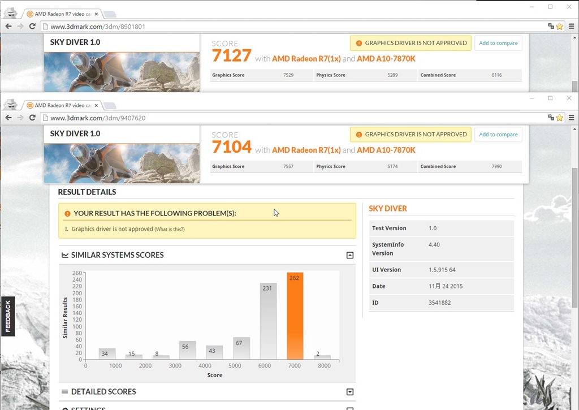The image size is (579, 410).
Task: Close the AMD Radeon R7 tab in front window
Action: click(96, 105)
